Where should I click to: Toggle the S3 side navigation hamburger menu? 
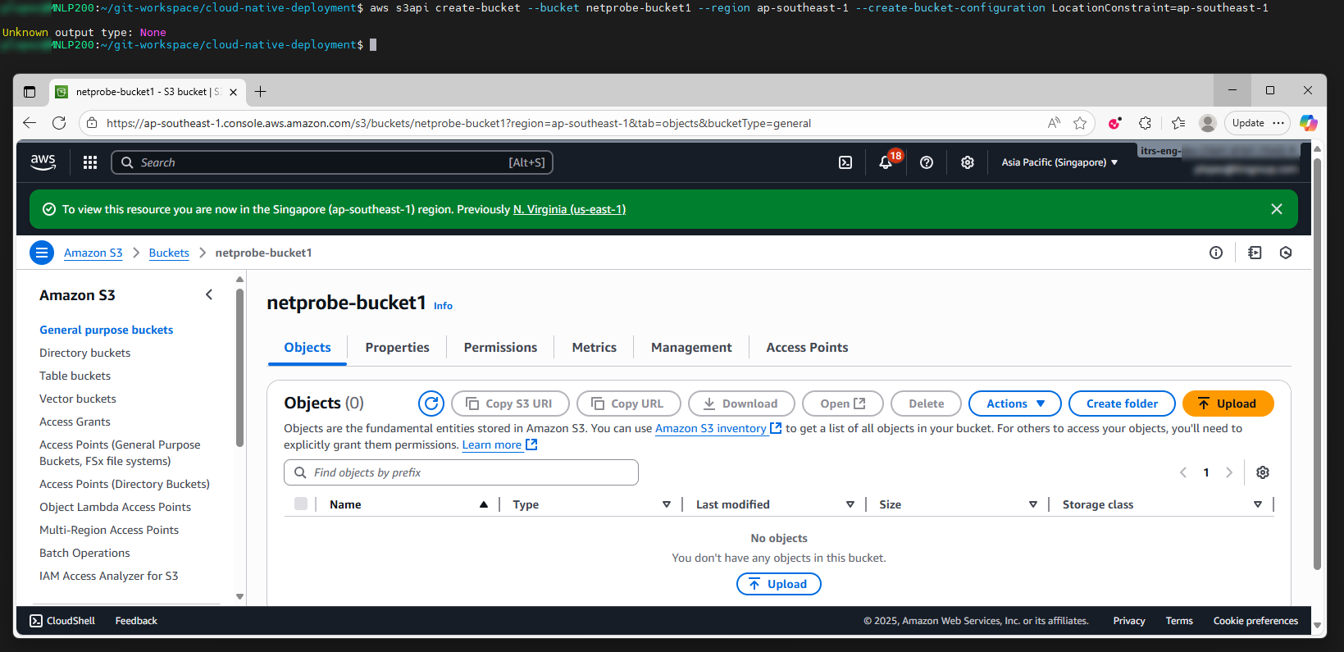[x=42, y=253]
